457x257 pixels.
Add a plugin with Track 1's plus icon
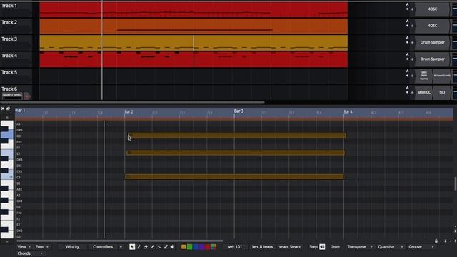tap(412, 9)
